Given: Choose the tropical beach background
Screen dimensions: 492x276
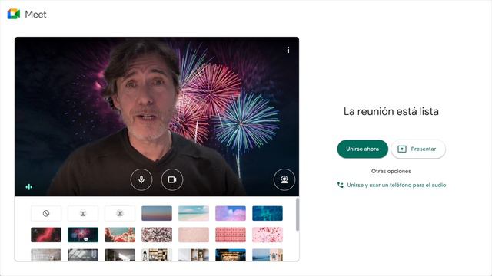Looking at the screenshot, I should 194,213.
